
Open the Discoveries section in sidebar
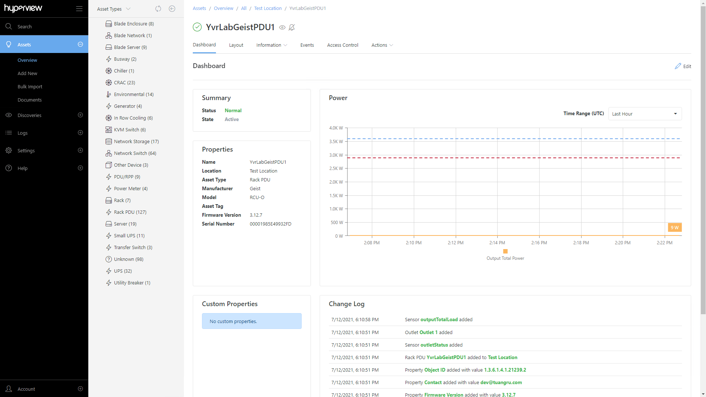pos(30,115)
